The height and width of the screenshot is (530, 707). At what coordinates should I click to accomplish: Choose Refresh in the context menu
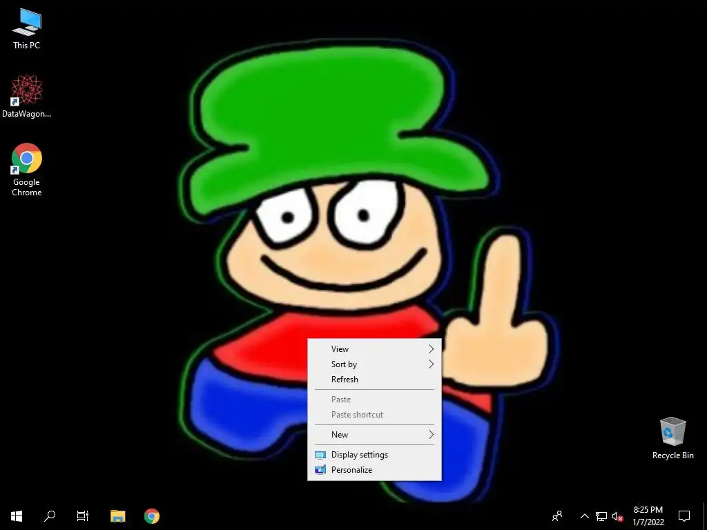374,380
